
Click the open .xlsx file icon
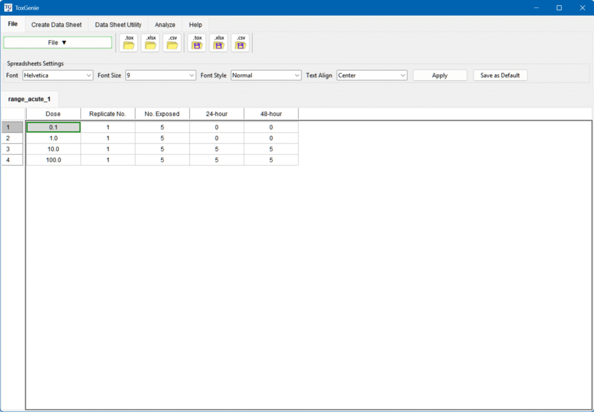tap(151, 42)
